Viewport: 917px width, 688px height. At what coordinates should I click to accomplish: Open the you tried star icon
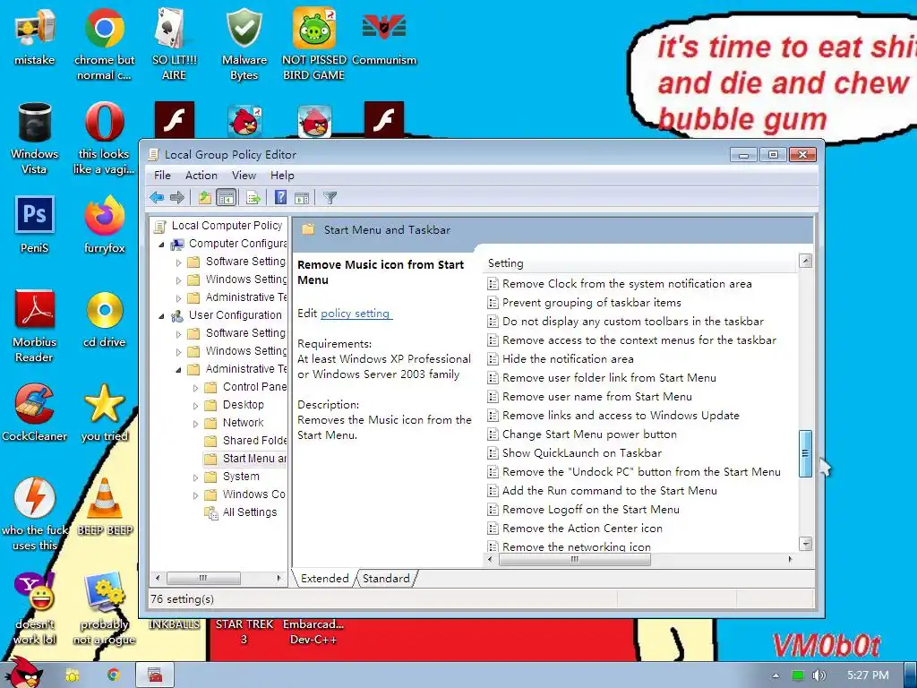[104, 412]
